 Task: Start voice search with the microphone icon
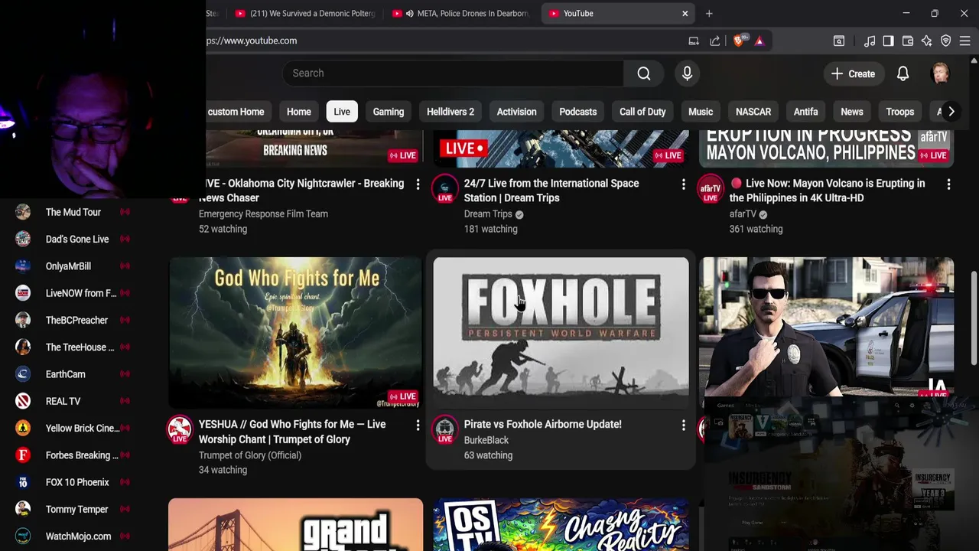pos(687,73)
